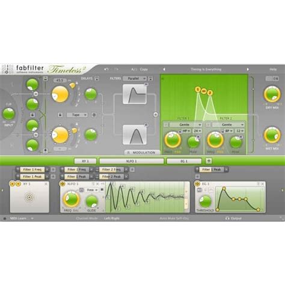Go to the previous preset with left arrow
The width and height of the screenshot is (285, 285).
click(164, 69)
